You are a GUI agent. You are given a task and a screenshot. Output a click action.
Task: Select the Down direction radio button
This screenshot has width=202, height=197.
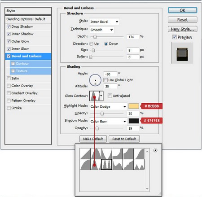(106, 44)
